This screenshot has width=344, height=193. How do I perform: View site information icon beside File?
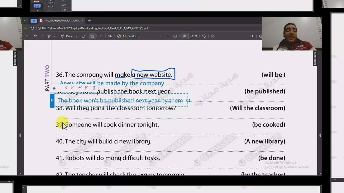click(x=39, y=28)
